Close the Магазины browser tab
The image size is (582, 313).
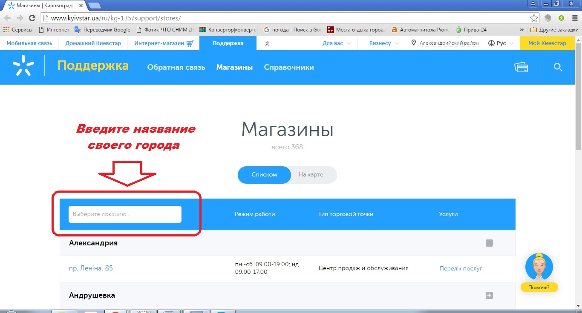pos(81,6)
